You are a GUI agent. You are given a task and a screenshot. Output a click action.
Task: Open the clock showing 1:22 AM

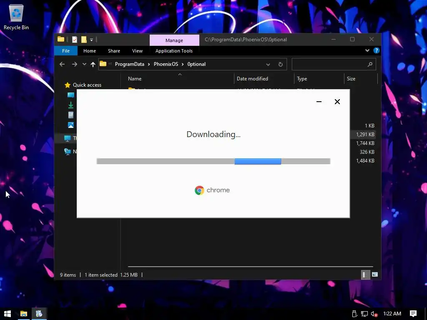click(x=392, y=314)
